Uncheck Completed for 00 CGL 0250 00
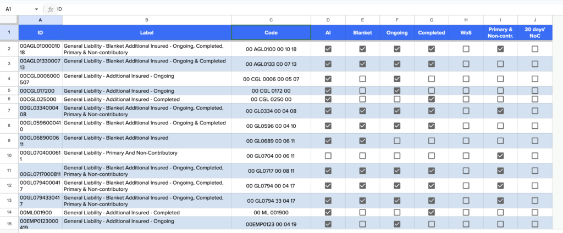 point(431,99)
